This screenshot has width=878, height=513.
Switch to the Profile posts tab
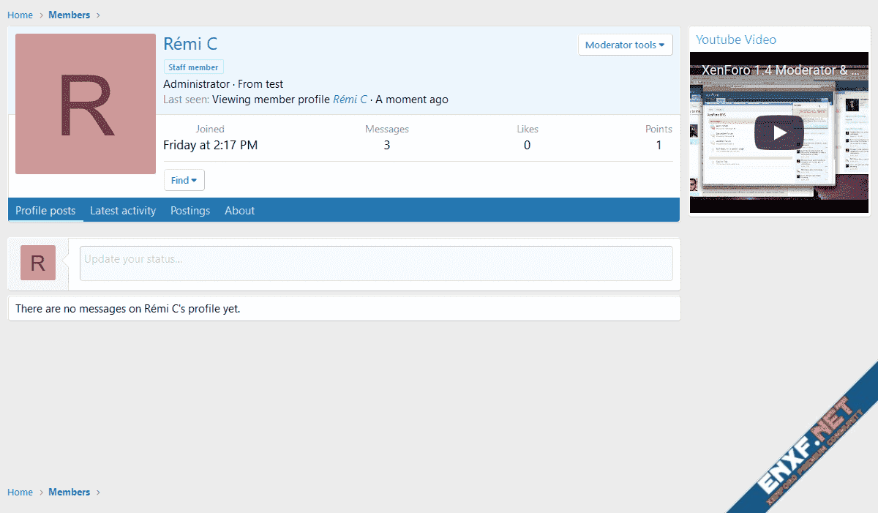(45, 211)
